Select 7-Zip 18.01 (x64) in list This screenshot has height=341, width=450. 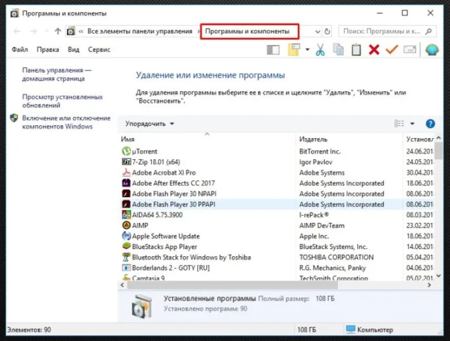point(277,162)
